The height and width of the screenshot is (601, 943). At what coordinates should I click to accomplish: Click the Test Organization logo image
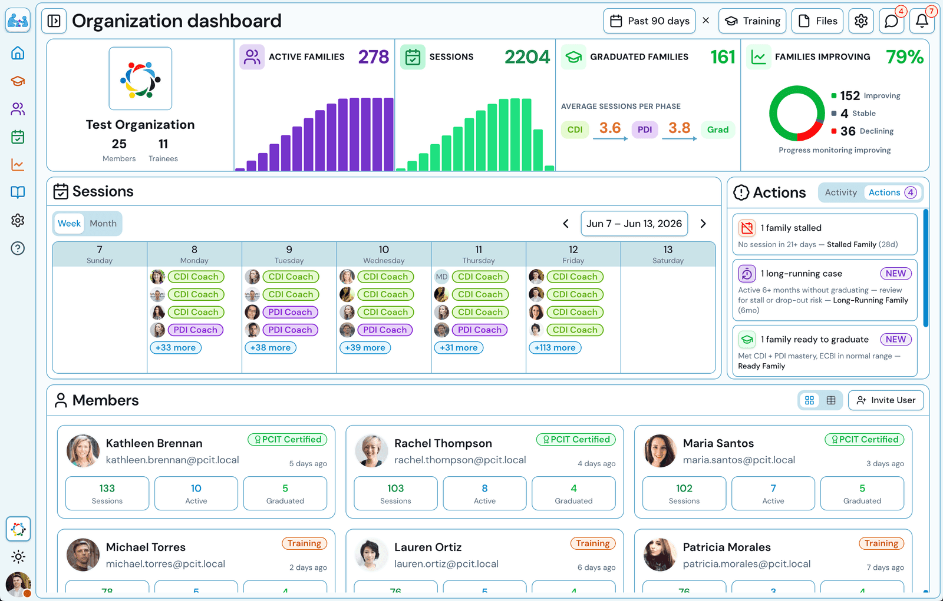pos(140,79)
